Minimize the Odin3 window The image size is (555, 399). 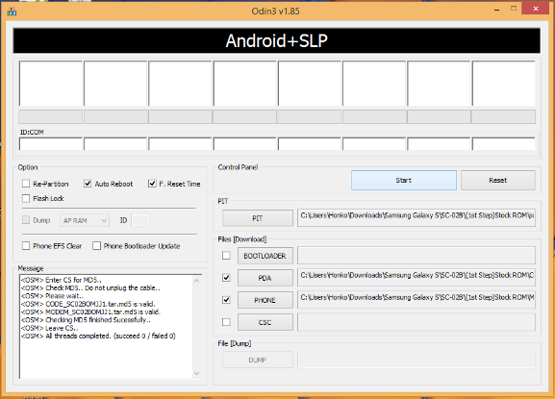pos(497,10)
